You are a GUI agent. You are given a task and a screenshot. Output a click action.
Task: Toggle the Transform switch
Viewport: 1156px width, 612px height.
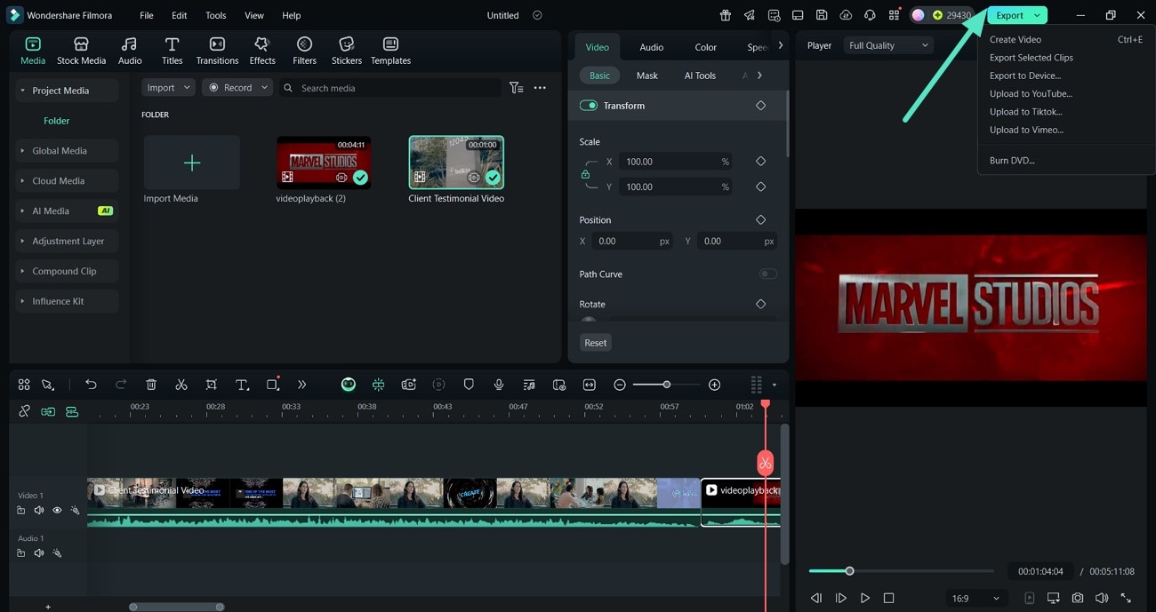pos(588,106)
